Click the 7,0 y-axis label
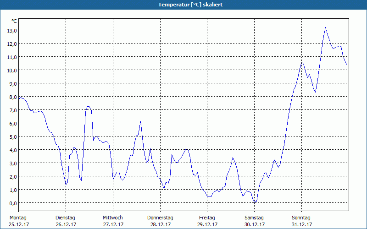This screenshot has height=229, width=367. tap(14, 110)
